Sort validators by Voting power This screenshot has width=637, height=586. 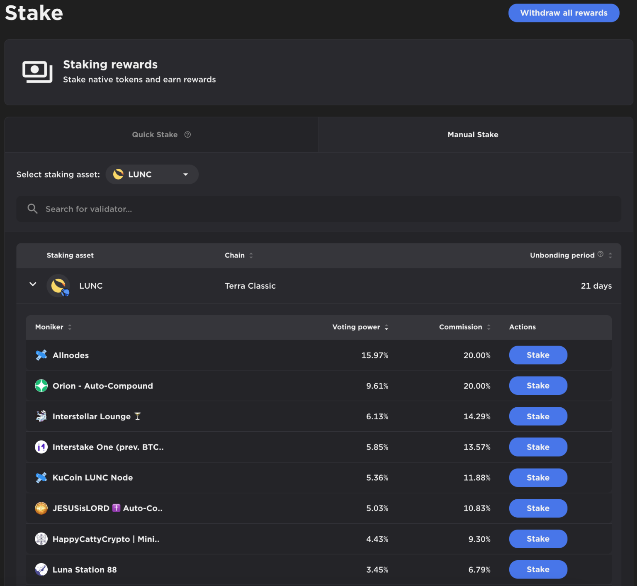coord(386,327)
